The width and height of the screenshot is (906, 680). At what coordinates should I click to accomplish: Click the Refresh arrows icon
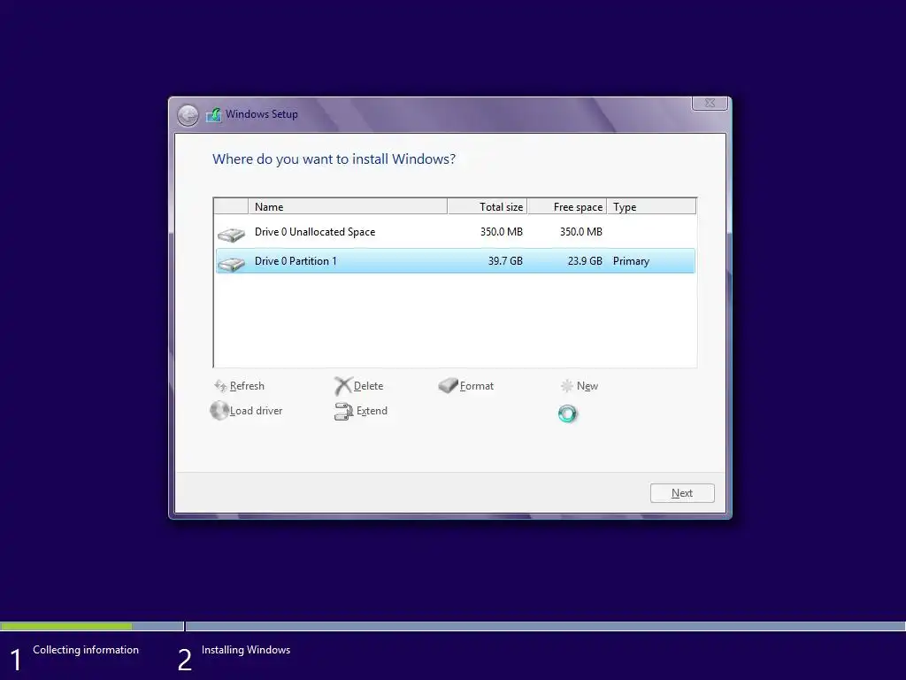tap(220, 386)
